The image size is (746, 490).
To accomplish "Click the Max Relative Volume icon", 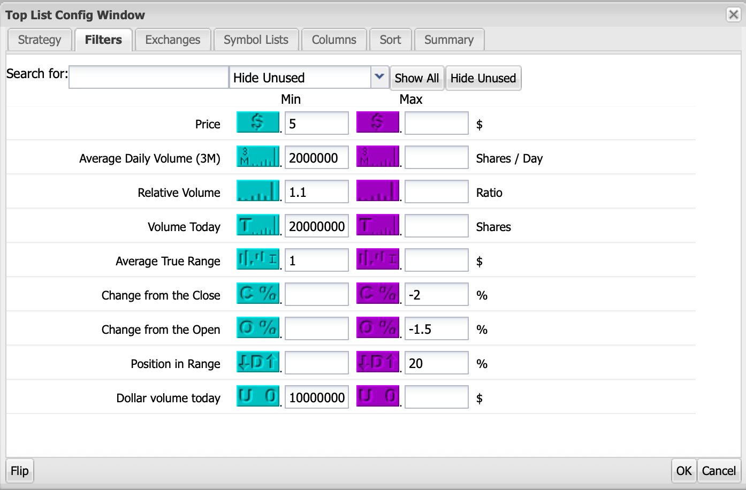I will [378, 191].
